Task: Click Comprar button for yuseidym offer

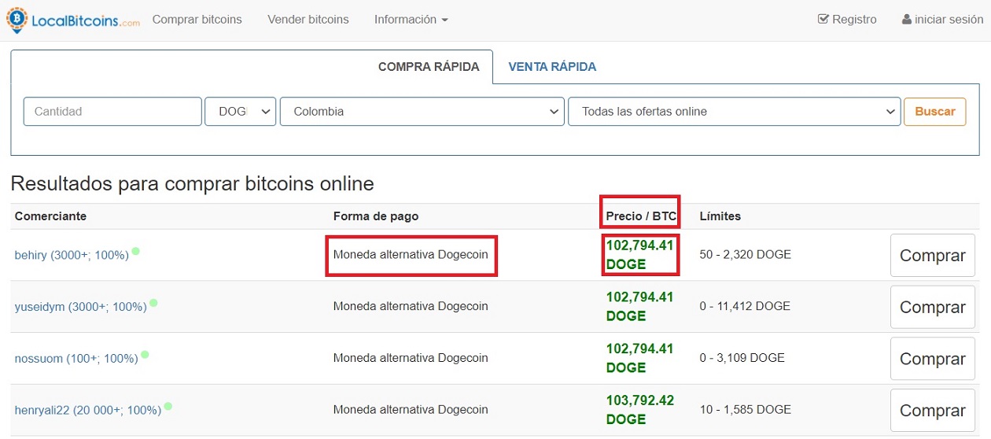Action: tap(933, 307)
